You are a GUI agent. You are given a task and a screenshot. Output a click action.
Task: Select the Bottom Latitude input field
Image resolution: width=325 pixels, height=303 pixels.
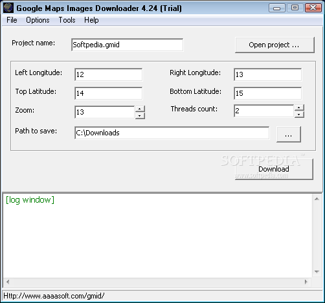267,93
